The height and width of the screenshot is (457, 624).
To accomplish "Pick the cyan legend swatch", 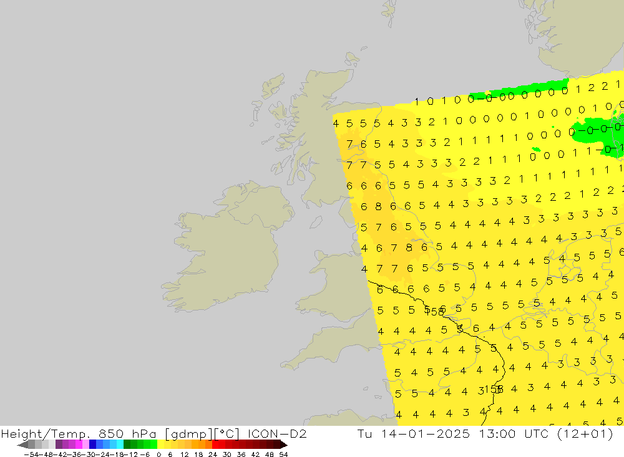I will click(x=119, y=445).
